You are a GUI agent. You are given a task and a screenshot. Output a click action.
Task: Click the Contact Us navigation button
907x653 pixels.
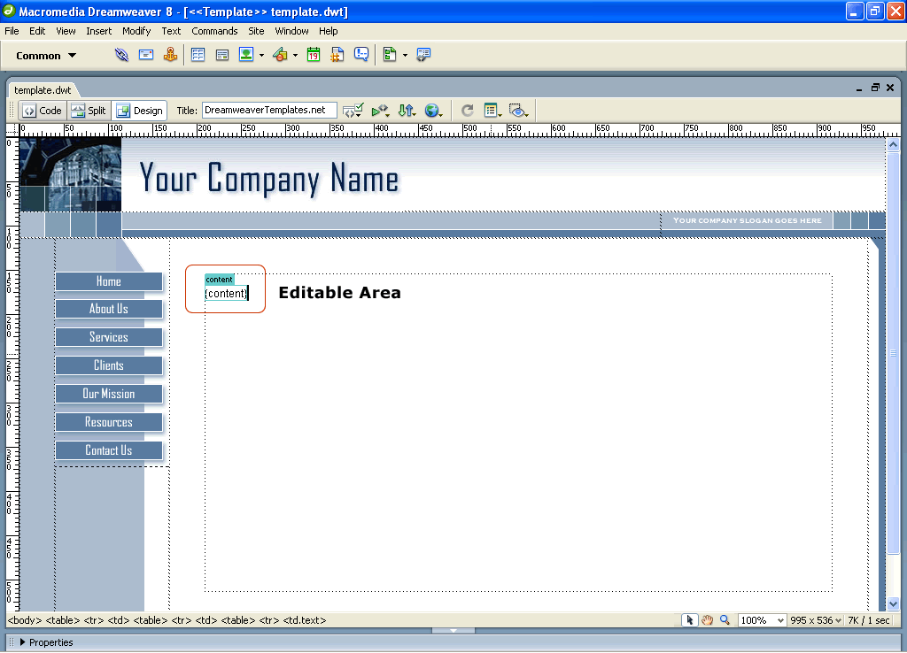(x=108, y=450)
